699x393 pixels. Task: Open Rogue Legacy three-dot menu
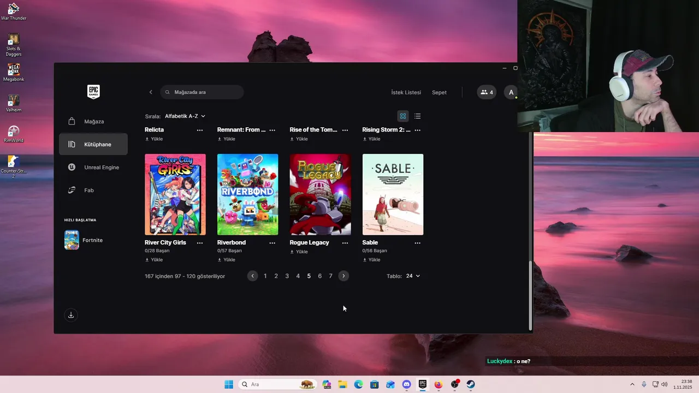(x=345, y=243)
